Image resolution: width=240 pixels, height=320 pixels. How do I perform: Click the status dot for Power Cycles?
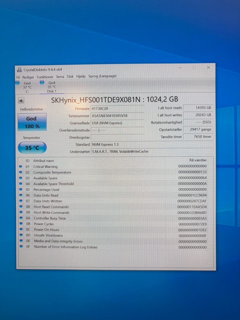pyautogui.click(x=21, y=223)
